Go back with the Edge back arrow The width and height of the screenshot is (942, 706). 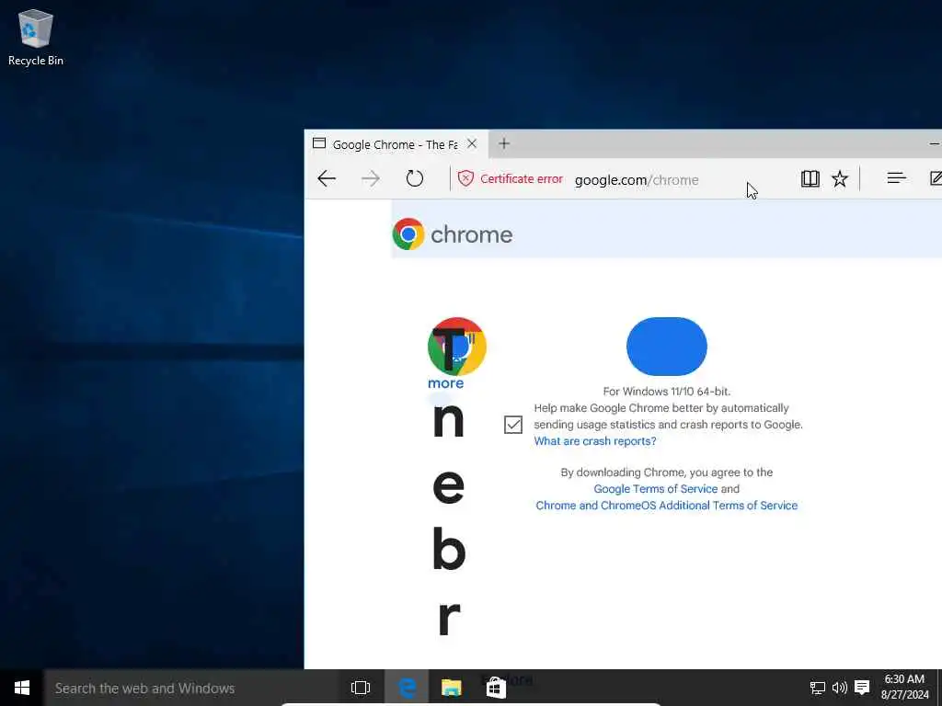(x=327, y=178)
